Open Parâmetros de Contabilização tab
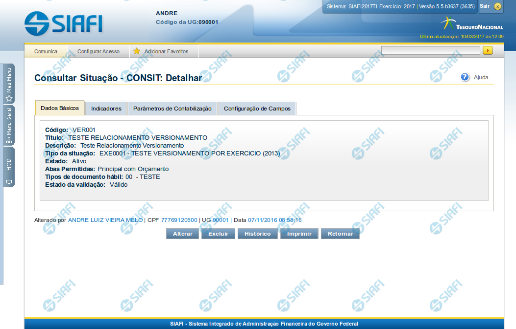This screenshot has height=329, width=516. coord(172,109)
